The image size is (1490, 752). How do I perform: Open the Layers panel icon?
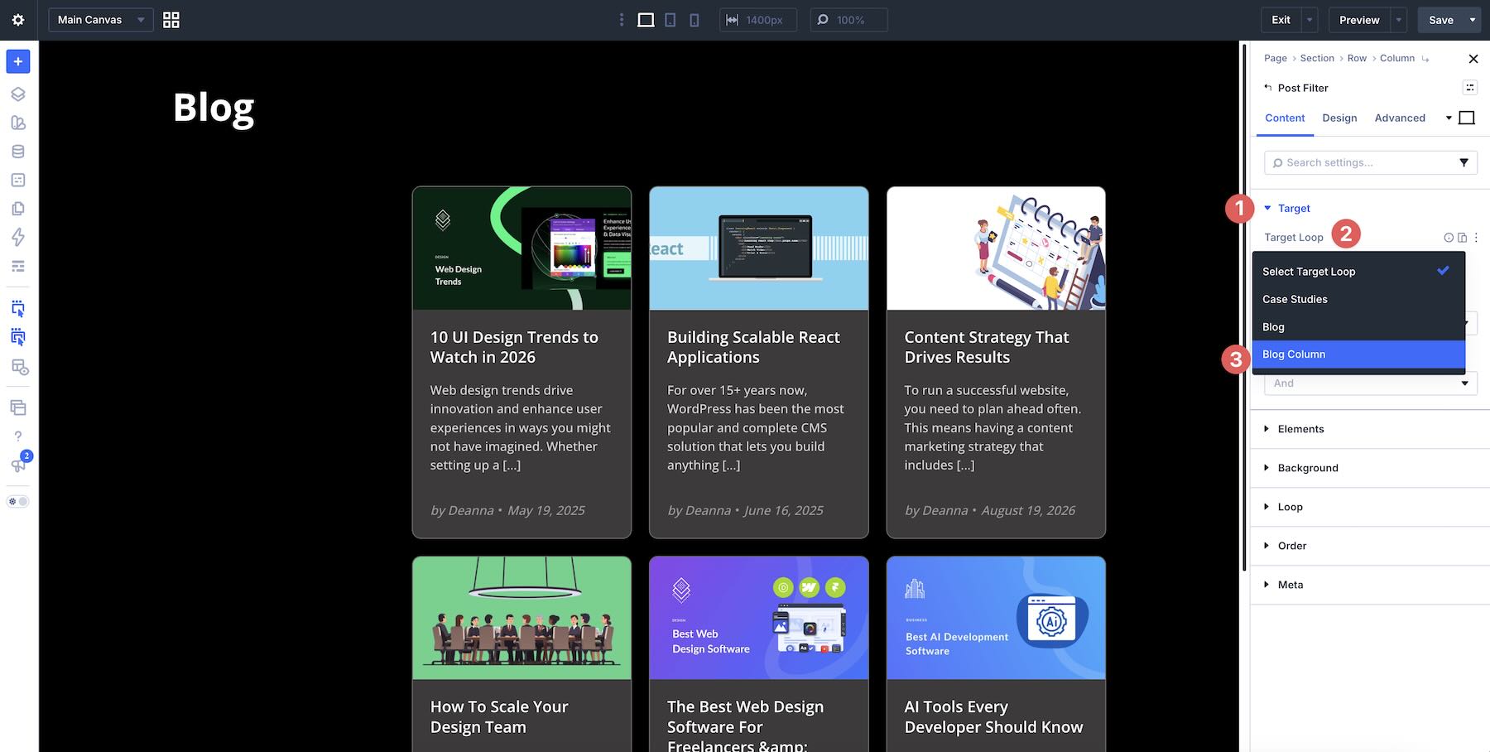pos(18,94)
